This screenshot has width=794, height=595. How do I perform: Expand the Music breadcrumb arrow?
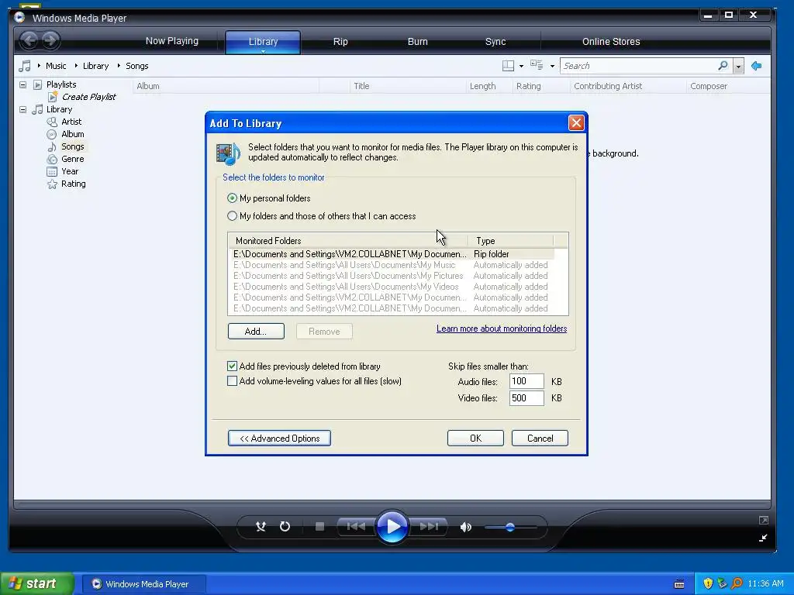tap(76, 66)
